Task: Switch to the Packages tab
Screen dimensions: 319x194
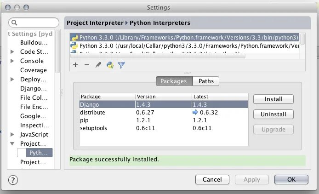Action: pyautogui.click(x=173, y=81)
